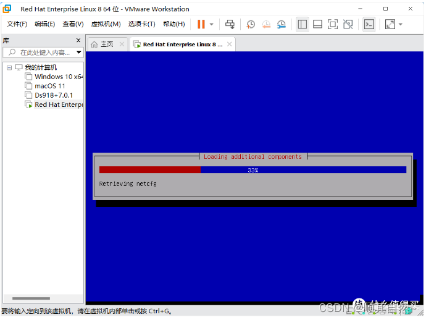
Task: Select the Windows 10 x64 virtual machine
Action: tap(59, 77)
